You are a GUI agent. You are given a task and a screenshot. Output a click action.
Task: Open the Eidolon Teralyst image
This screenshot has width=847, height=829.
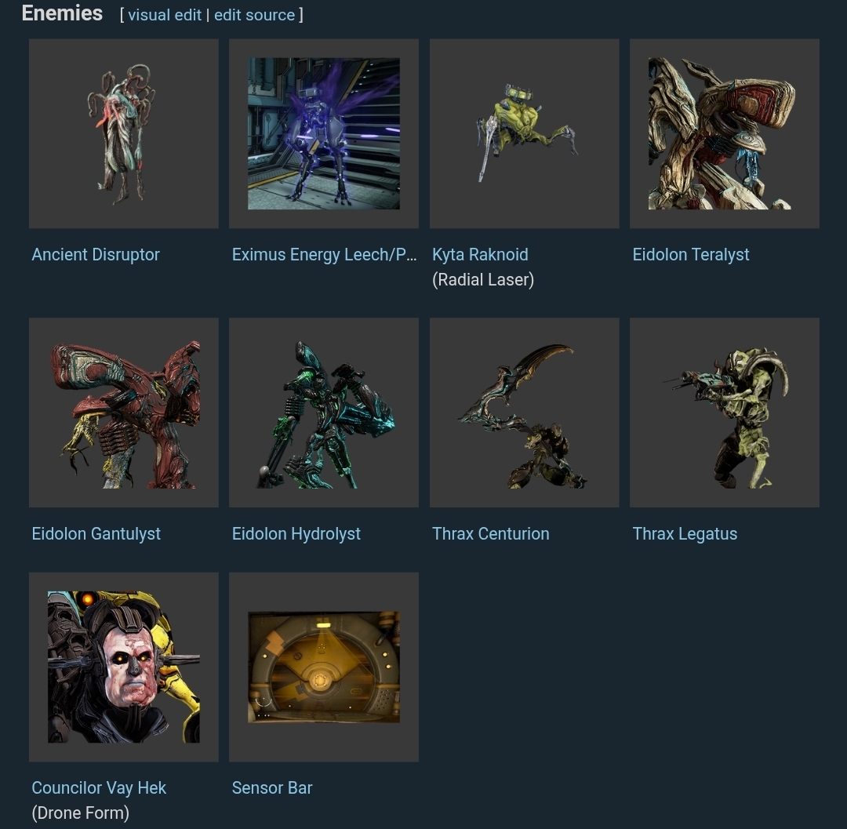[725, 133]
